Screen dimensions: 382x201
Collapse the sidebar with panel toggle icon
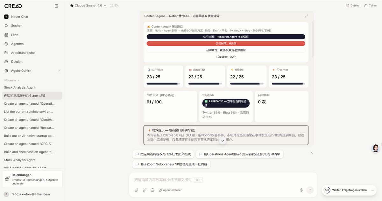tap(56, 6)
